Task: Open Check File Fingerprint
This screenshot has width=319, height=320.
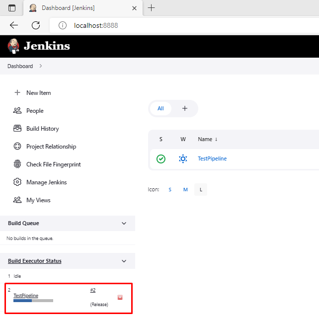Action: point(47,164)
